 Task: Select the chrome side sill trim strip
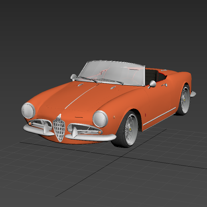pos(159,116)
